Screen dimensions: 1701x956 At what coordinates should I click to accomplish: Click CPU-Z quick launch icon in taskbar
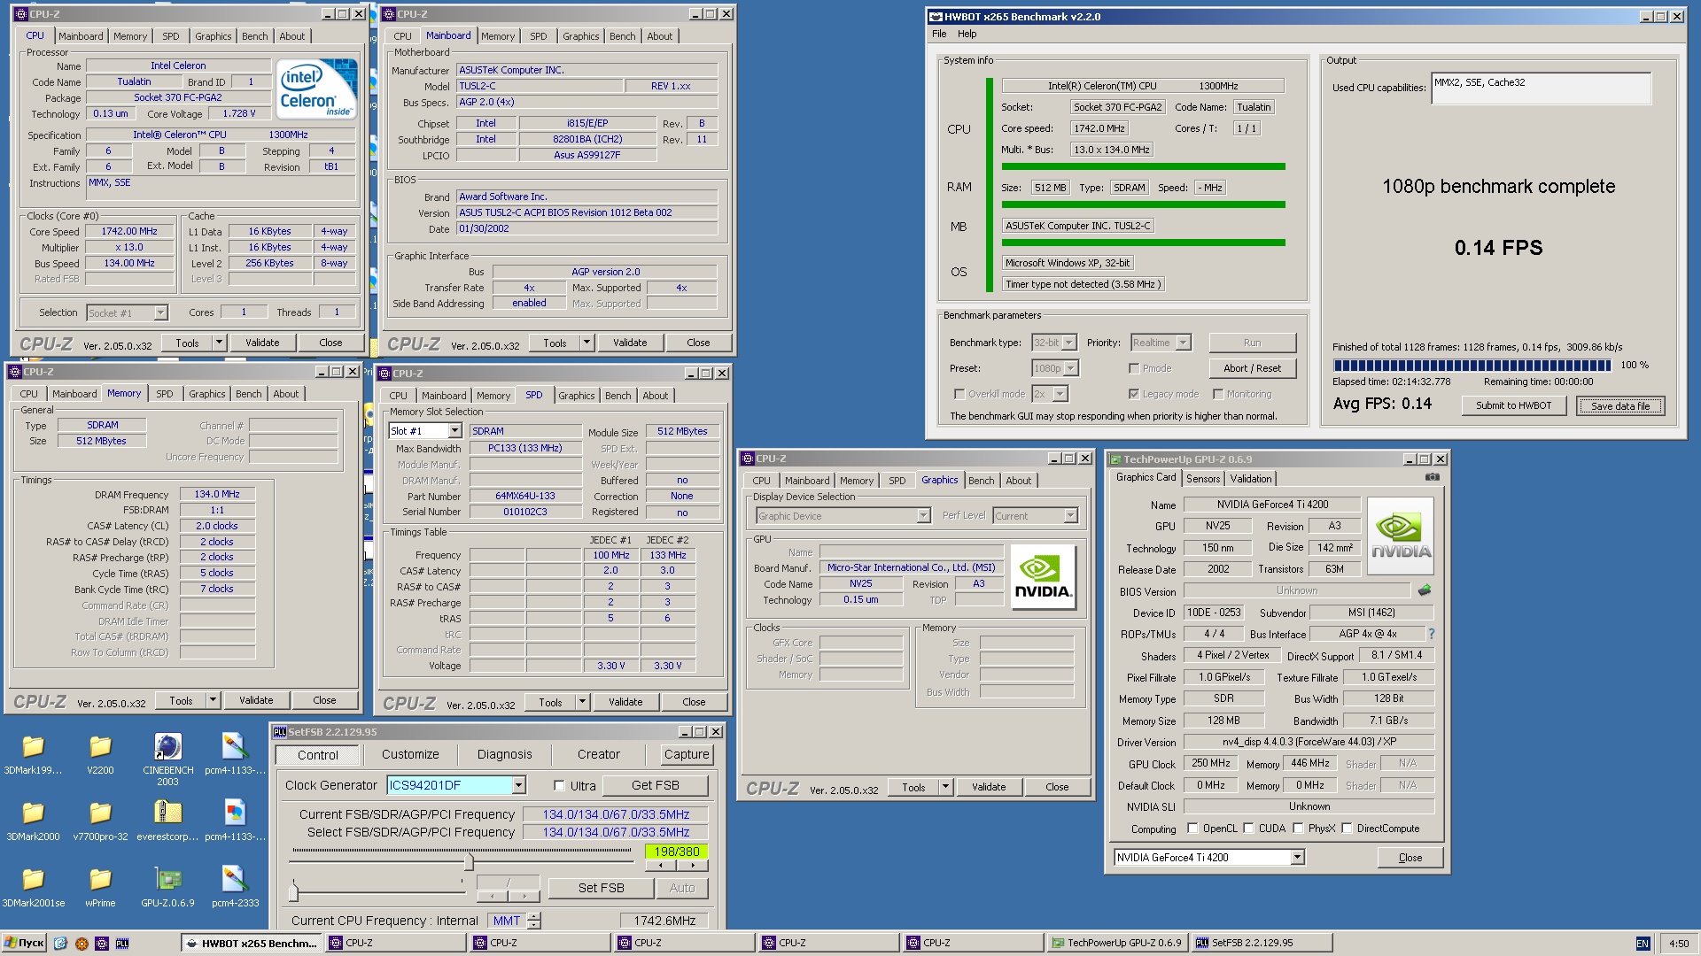(102, 944)
